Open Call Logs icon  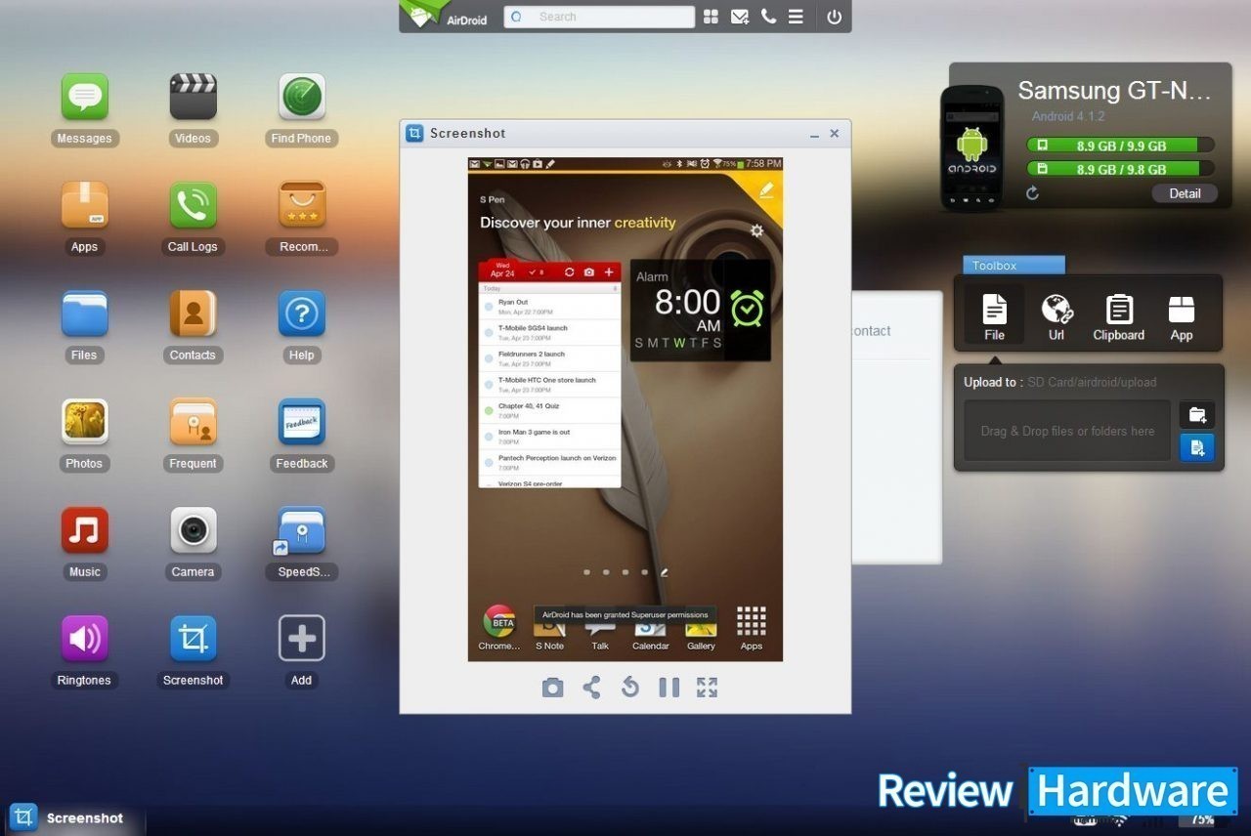point(193,205)
